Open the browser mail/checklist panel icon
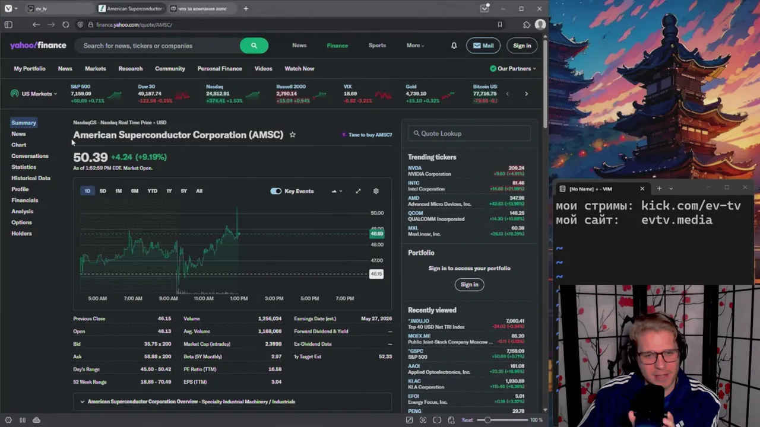 pyautogui.click(x=485, y=8)
